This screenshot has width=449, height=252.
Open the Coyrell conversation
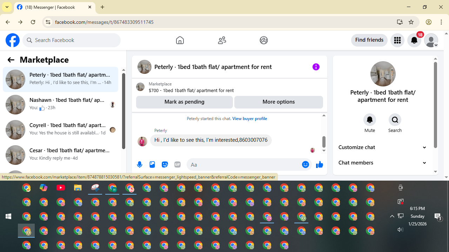pyautogui.click(x=60, y=130)
